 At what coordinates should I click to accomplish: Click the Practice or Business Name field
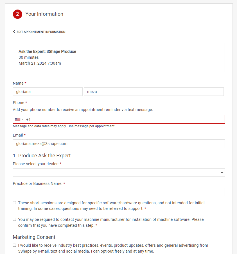[119, 192]
